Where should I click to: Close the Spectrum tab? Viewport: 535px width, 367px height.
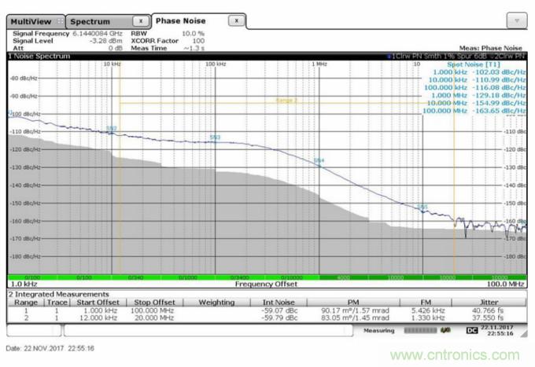tap(139, 20)
